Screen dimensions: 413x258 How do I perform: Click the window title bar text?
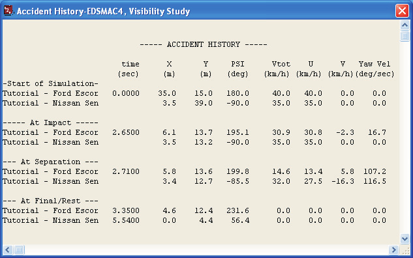(103, 11)
